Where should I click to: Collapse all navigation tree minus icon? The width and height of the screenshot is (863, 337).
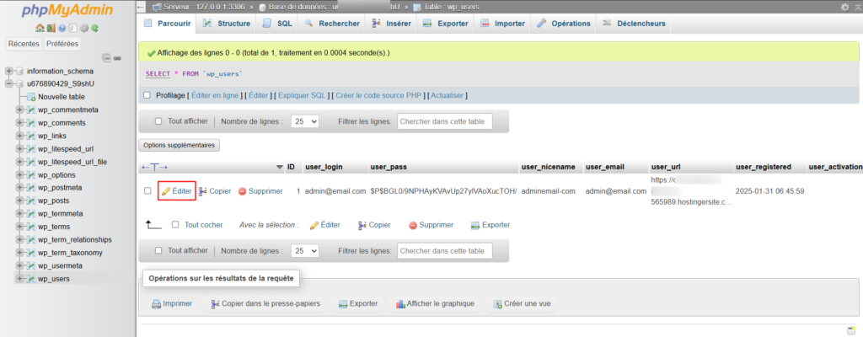click(x=107, y=58)
